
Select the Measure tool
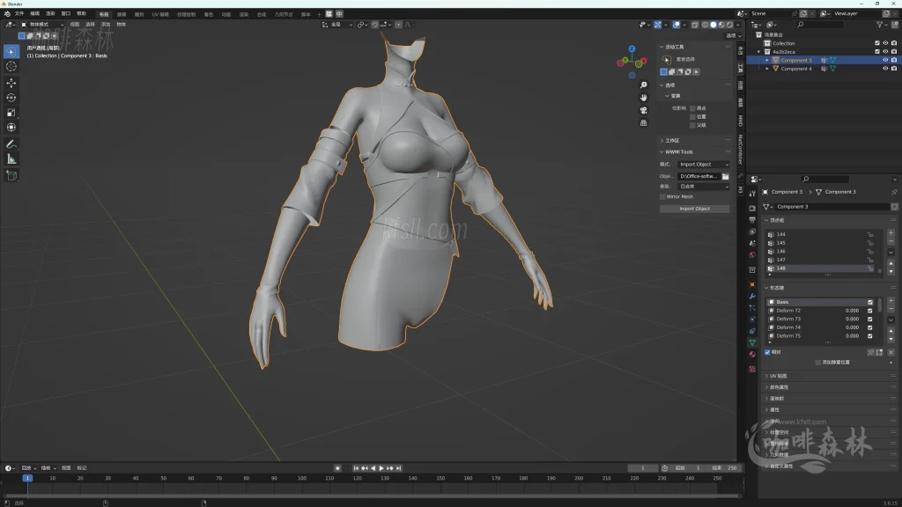pyautogui.click(x=11, y=159)
